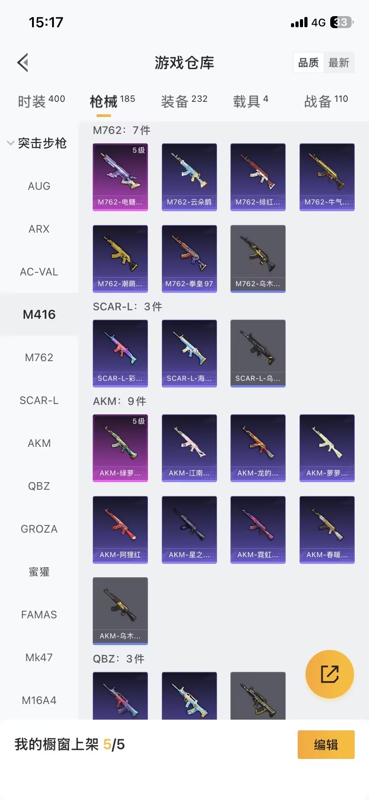Switch sorting to 最新
The height and width of the screenshot is (800, 369).
click(339, 62)
